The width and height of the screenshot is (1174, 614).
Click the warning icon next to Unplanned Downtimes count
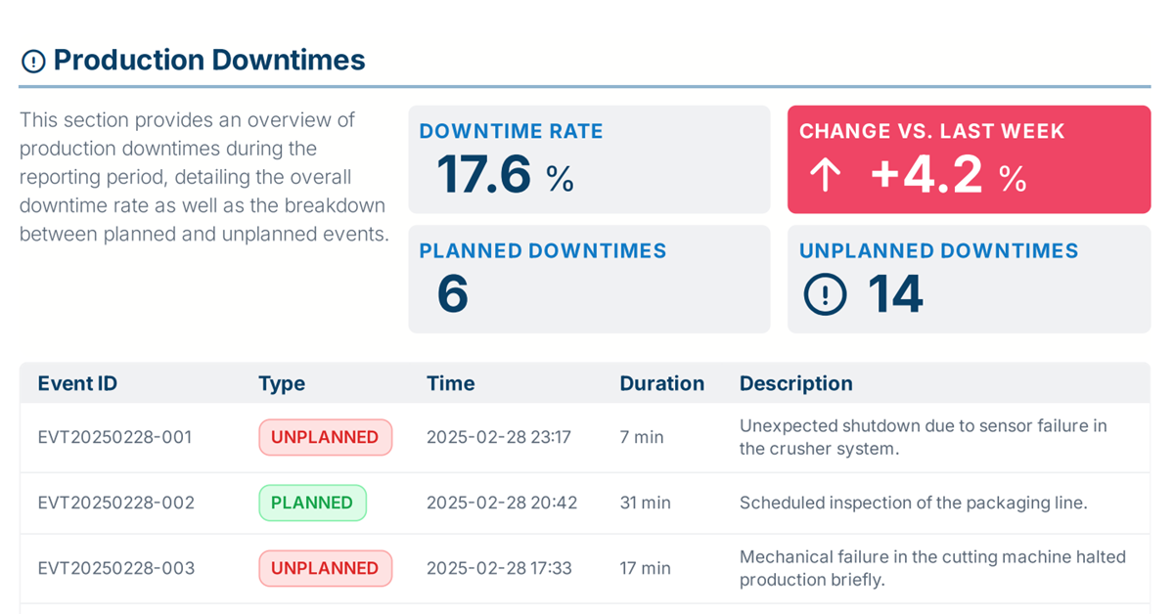(824, 293)
